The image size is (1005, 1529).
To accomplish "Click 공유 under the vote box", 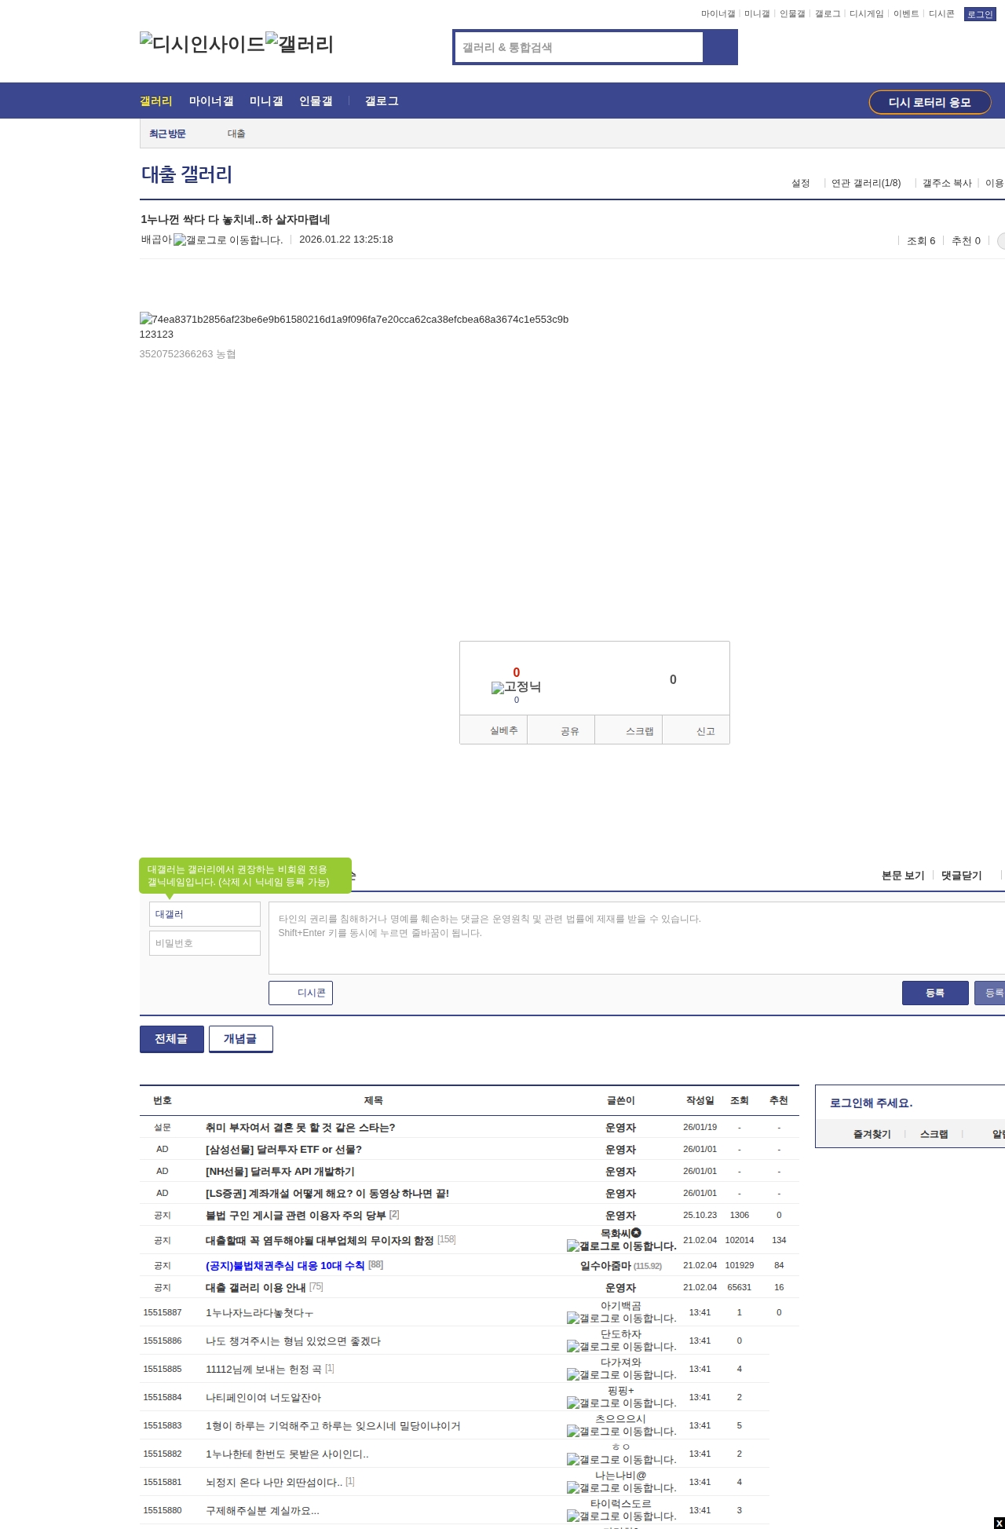I will point(561,730).
